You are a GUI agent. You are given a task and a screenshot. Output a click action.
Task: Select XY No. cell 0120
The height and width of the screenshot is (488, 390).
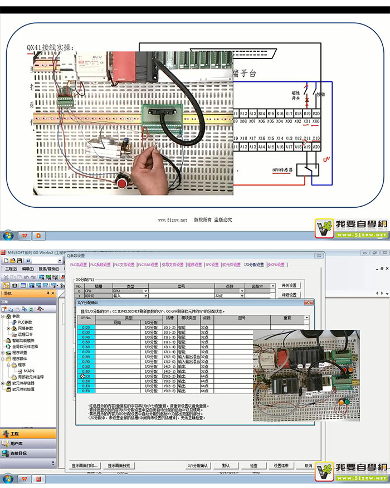(86, 328)
